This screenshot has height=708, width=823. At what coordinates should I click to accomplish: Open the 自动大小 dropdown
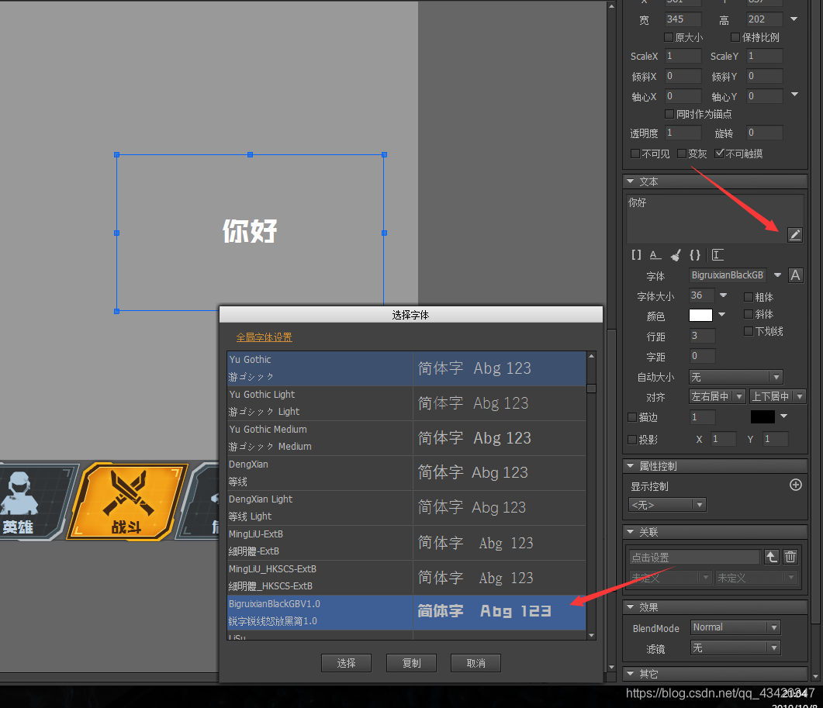[736, 377]
